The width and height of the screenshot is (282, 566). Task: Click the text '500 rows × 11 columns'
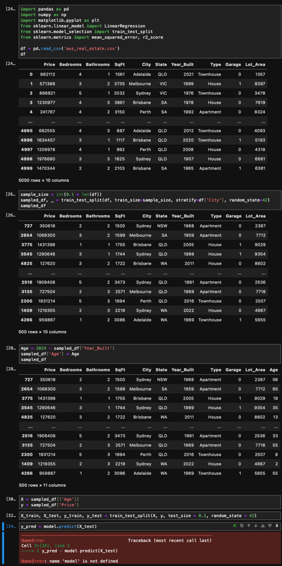pyautogui.click(x=42, y=485)
